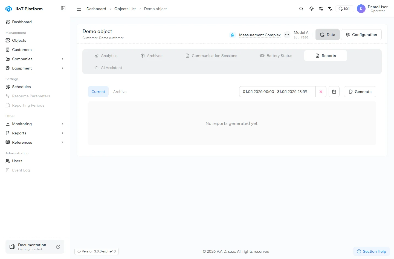This screenshot has height=259, width=394.
Task: Toggle light/dark theme sun icon
Action: pyautogui.click(x=312, y=9)
